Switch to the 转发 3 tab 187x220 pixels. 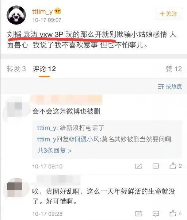click(16, 69)
